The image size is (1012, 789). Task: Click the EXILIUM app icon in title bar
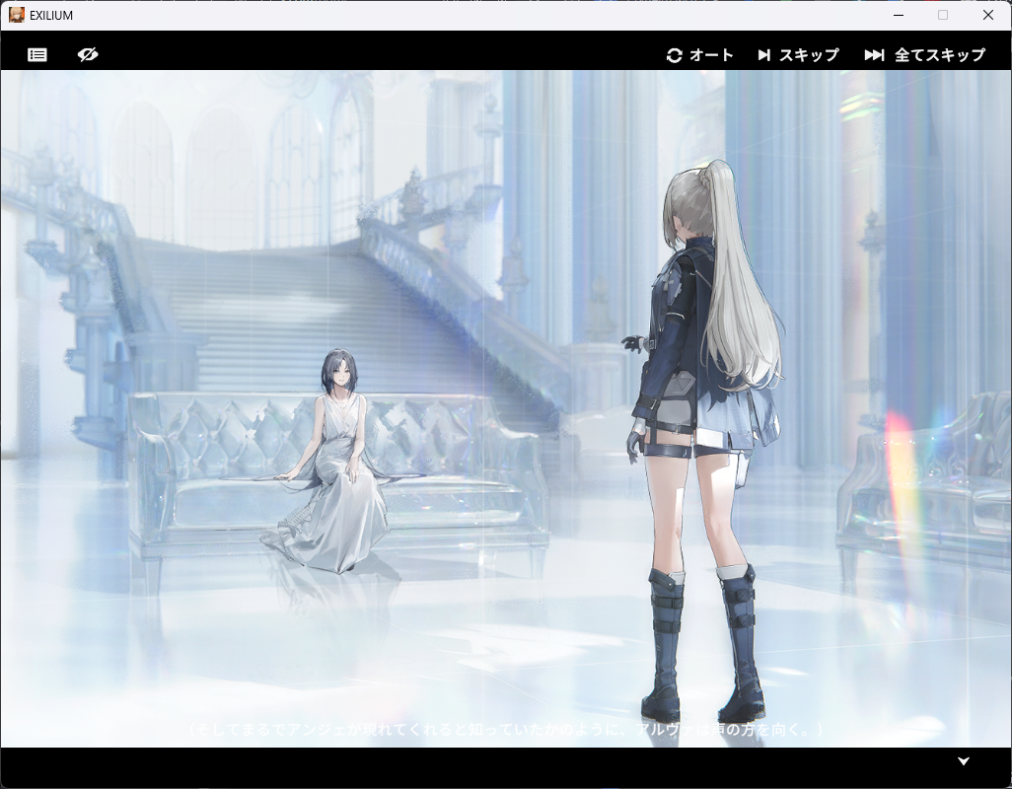17,15
